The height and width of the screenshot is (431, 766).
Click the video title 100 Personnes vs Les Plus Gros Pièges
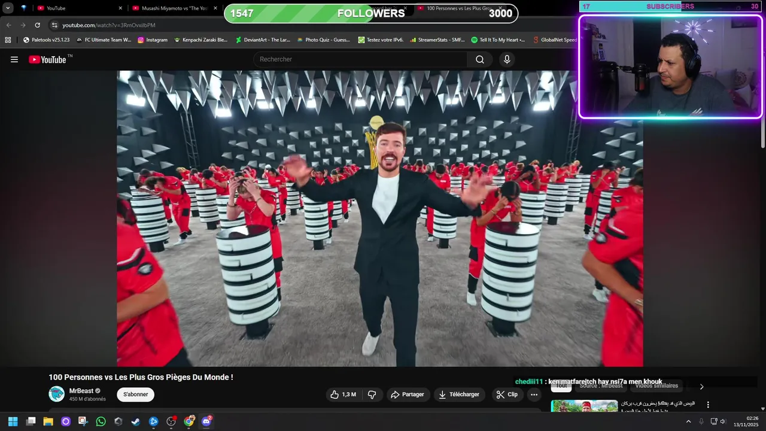click(x=141, y=377)
